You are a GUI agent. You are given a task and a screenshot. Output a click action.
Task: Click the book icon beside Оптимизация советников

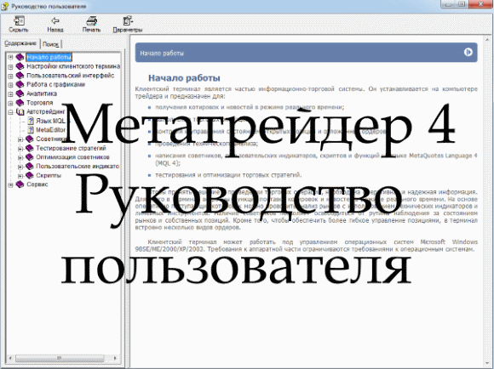pyautogui.click(x=30, y=157)
